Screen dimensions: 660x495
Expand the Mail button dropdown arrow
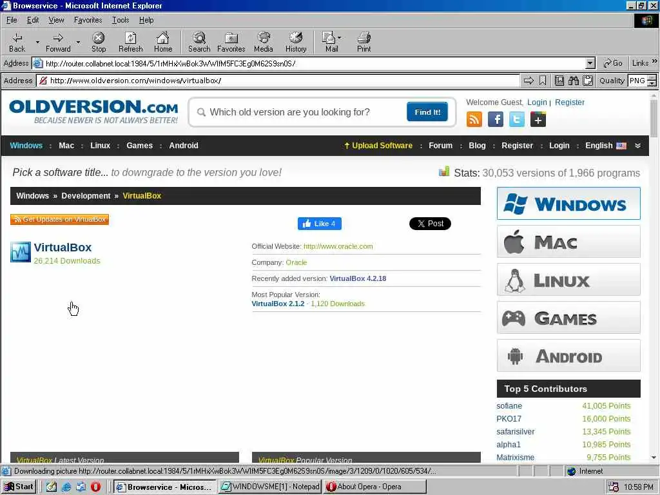(339, 37)
